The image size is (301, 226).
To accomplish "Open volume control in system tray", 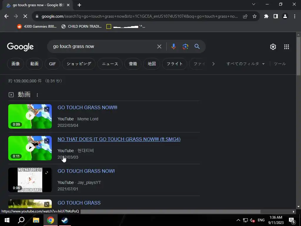I will (x=252, y=220).
